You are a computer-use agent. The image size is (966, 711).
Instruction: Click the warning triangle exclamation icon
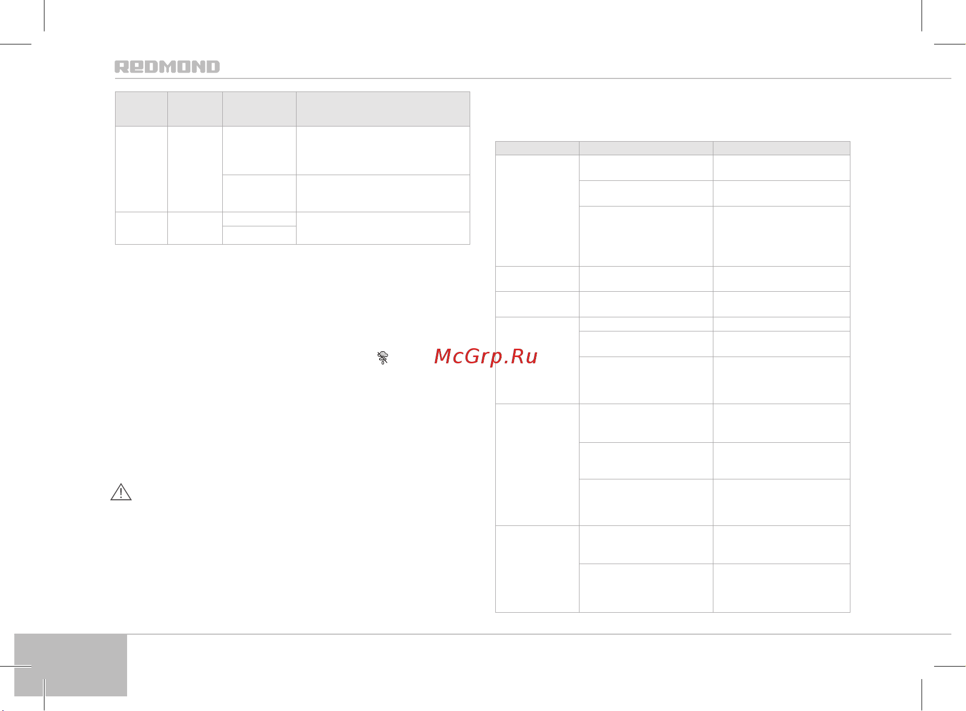point(121,492)
